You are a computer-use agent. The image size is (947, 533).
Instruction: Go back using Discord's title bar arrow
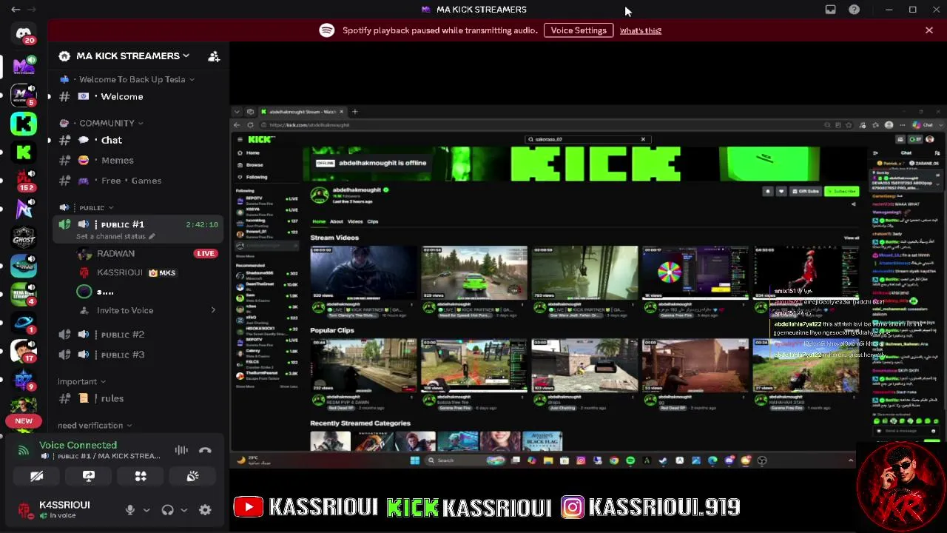click(x=16, y=10)
